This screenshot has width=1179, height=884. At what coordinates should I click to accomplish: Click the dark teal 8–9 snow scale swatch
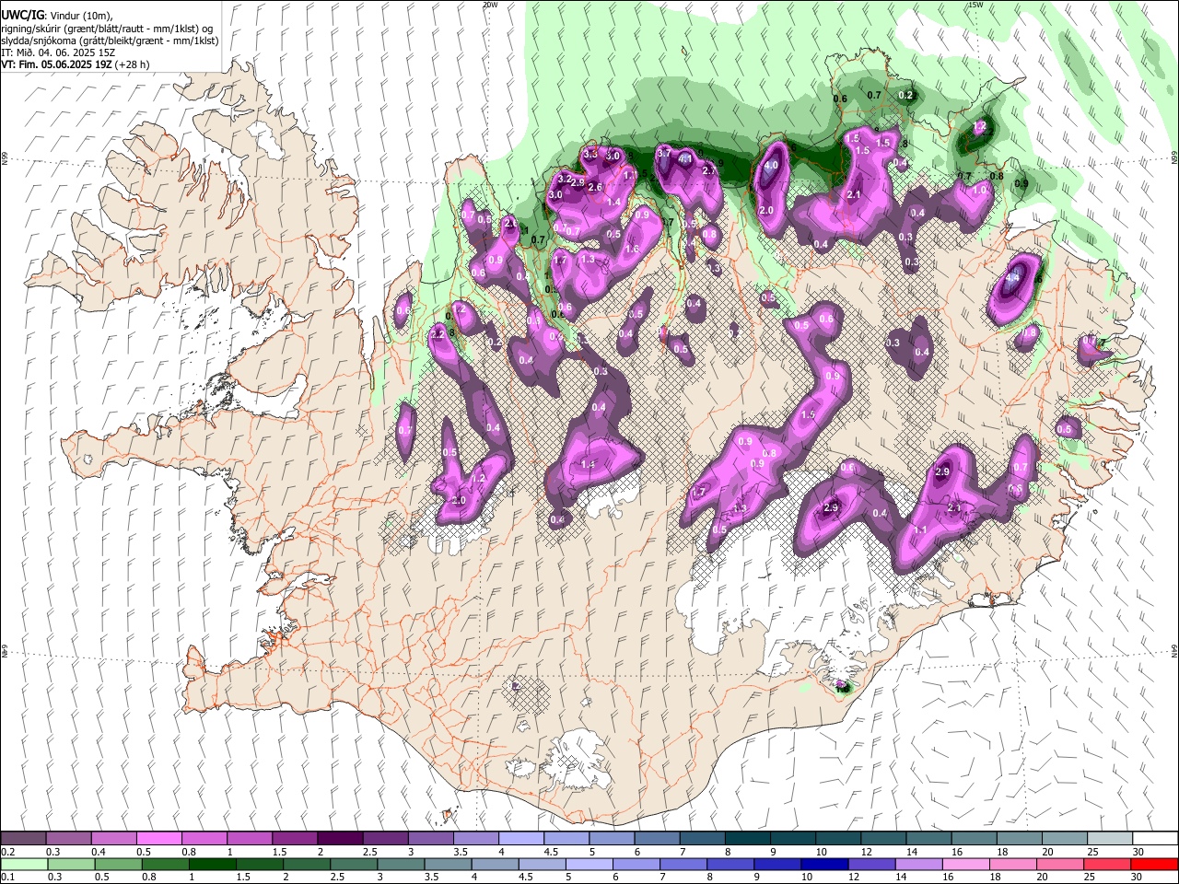(x=747, y=838)
